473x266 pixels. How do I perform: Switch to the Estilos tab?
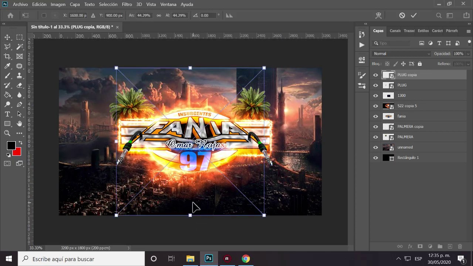click(x=423, y=31)
